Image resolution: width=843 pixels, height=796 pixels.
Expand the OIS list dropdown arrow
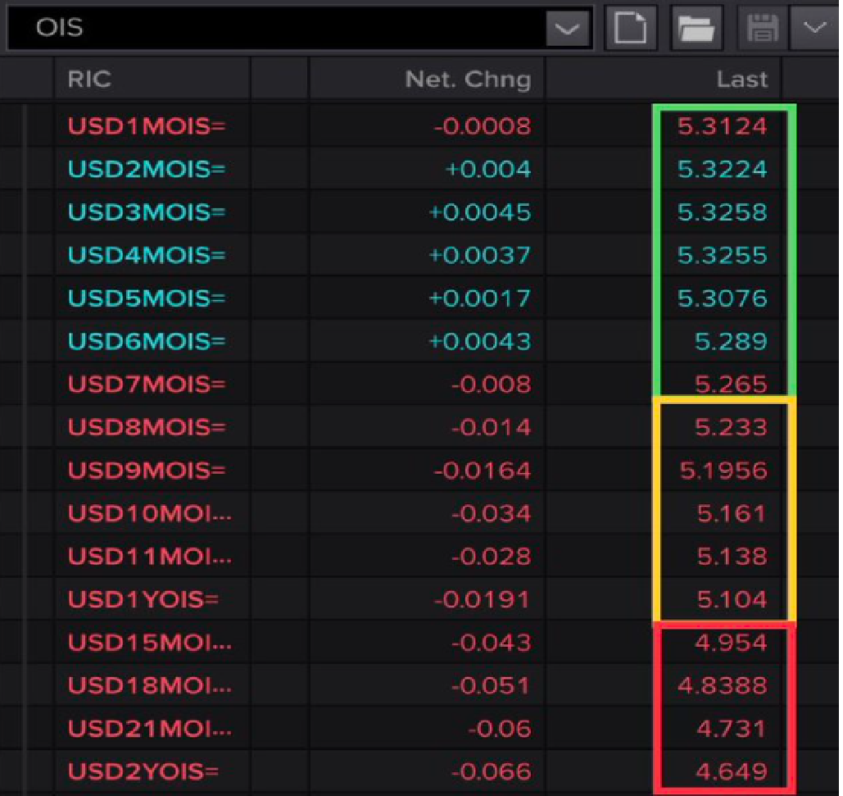(568, 28)
